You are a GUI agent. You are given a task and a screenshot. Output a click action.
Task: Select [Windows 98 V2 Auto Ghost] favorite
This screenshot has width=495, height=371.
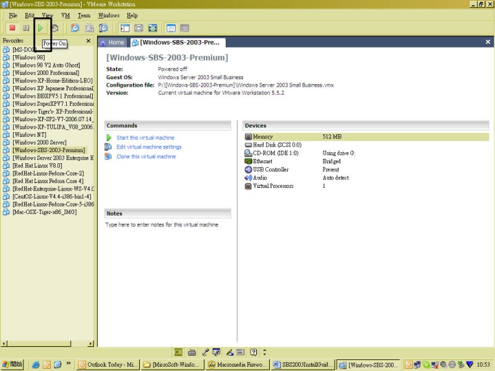46,66
